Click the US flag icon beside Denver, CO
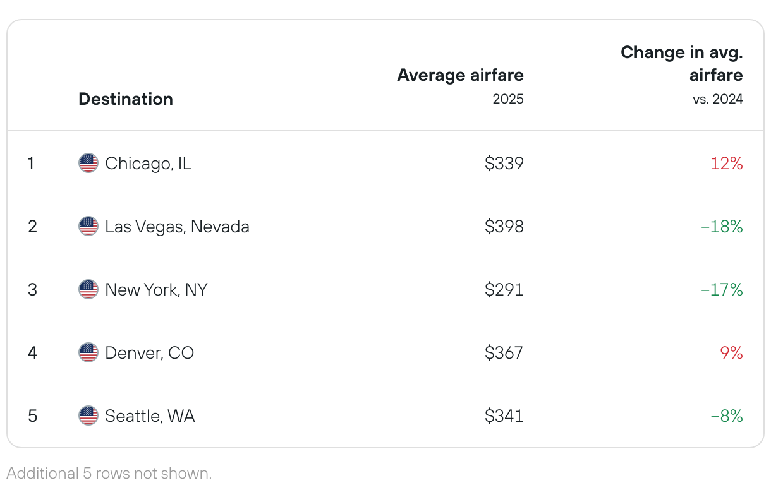 [x=88, y=352]
